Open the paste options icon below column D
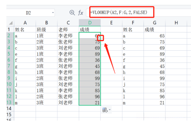Screen dimensions: 191x122 pyautogui.click(x=105, y=110)
